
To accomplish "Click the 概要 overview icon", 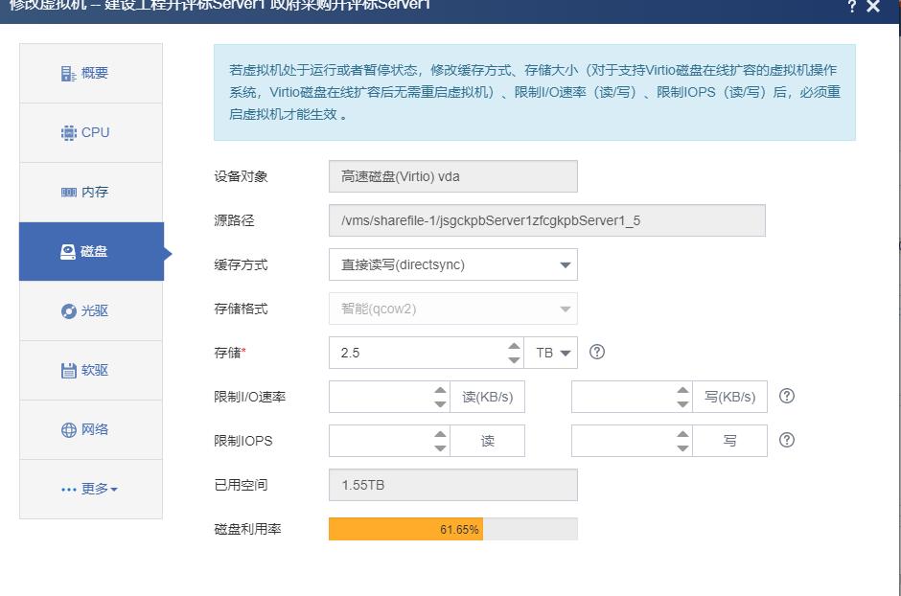I will click(x=68, y=74).
